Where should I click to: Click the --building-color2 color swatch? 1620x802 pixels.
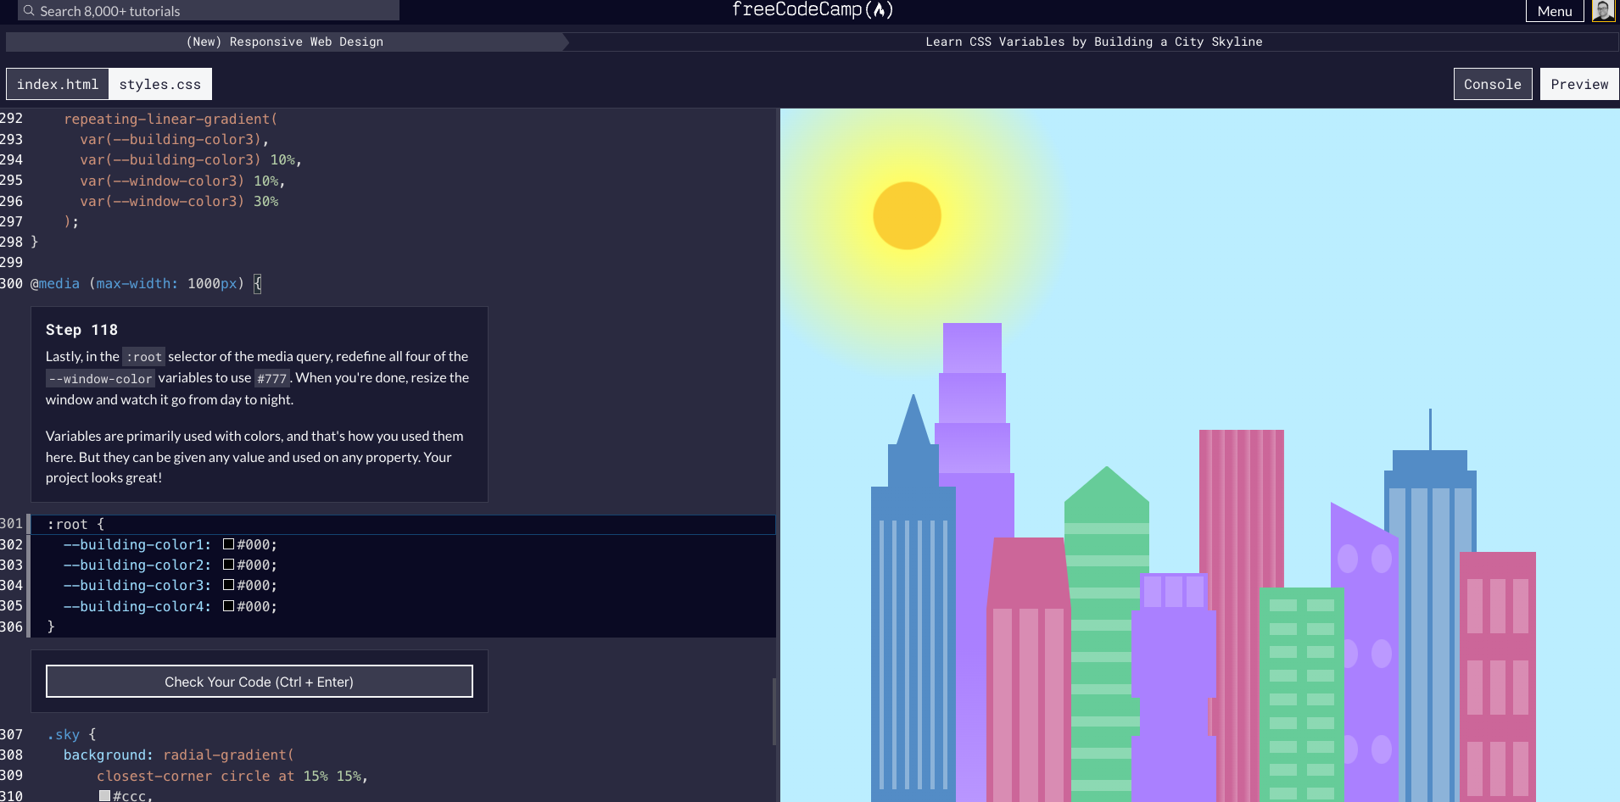(x=226, y=565)
